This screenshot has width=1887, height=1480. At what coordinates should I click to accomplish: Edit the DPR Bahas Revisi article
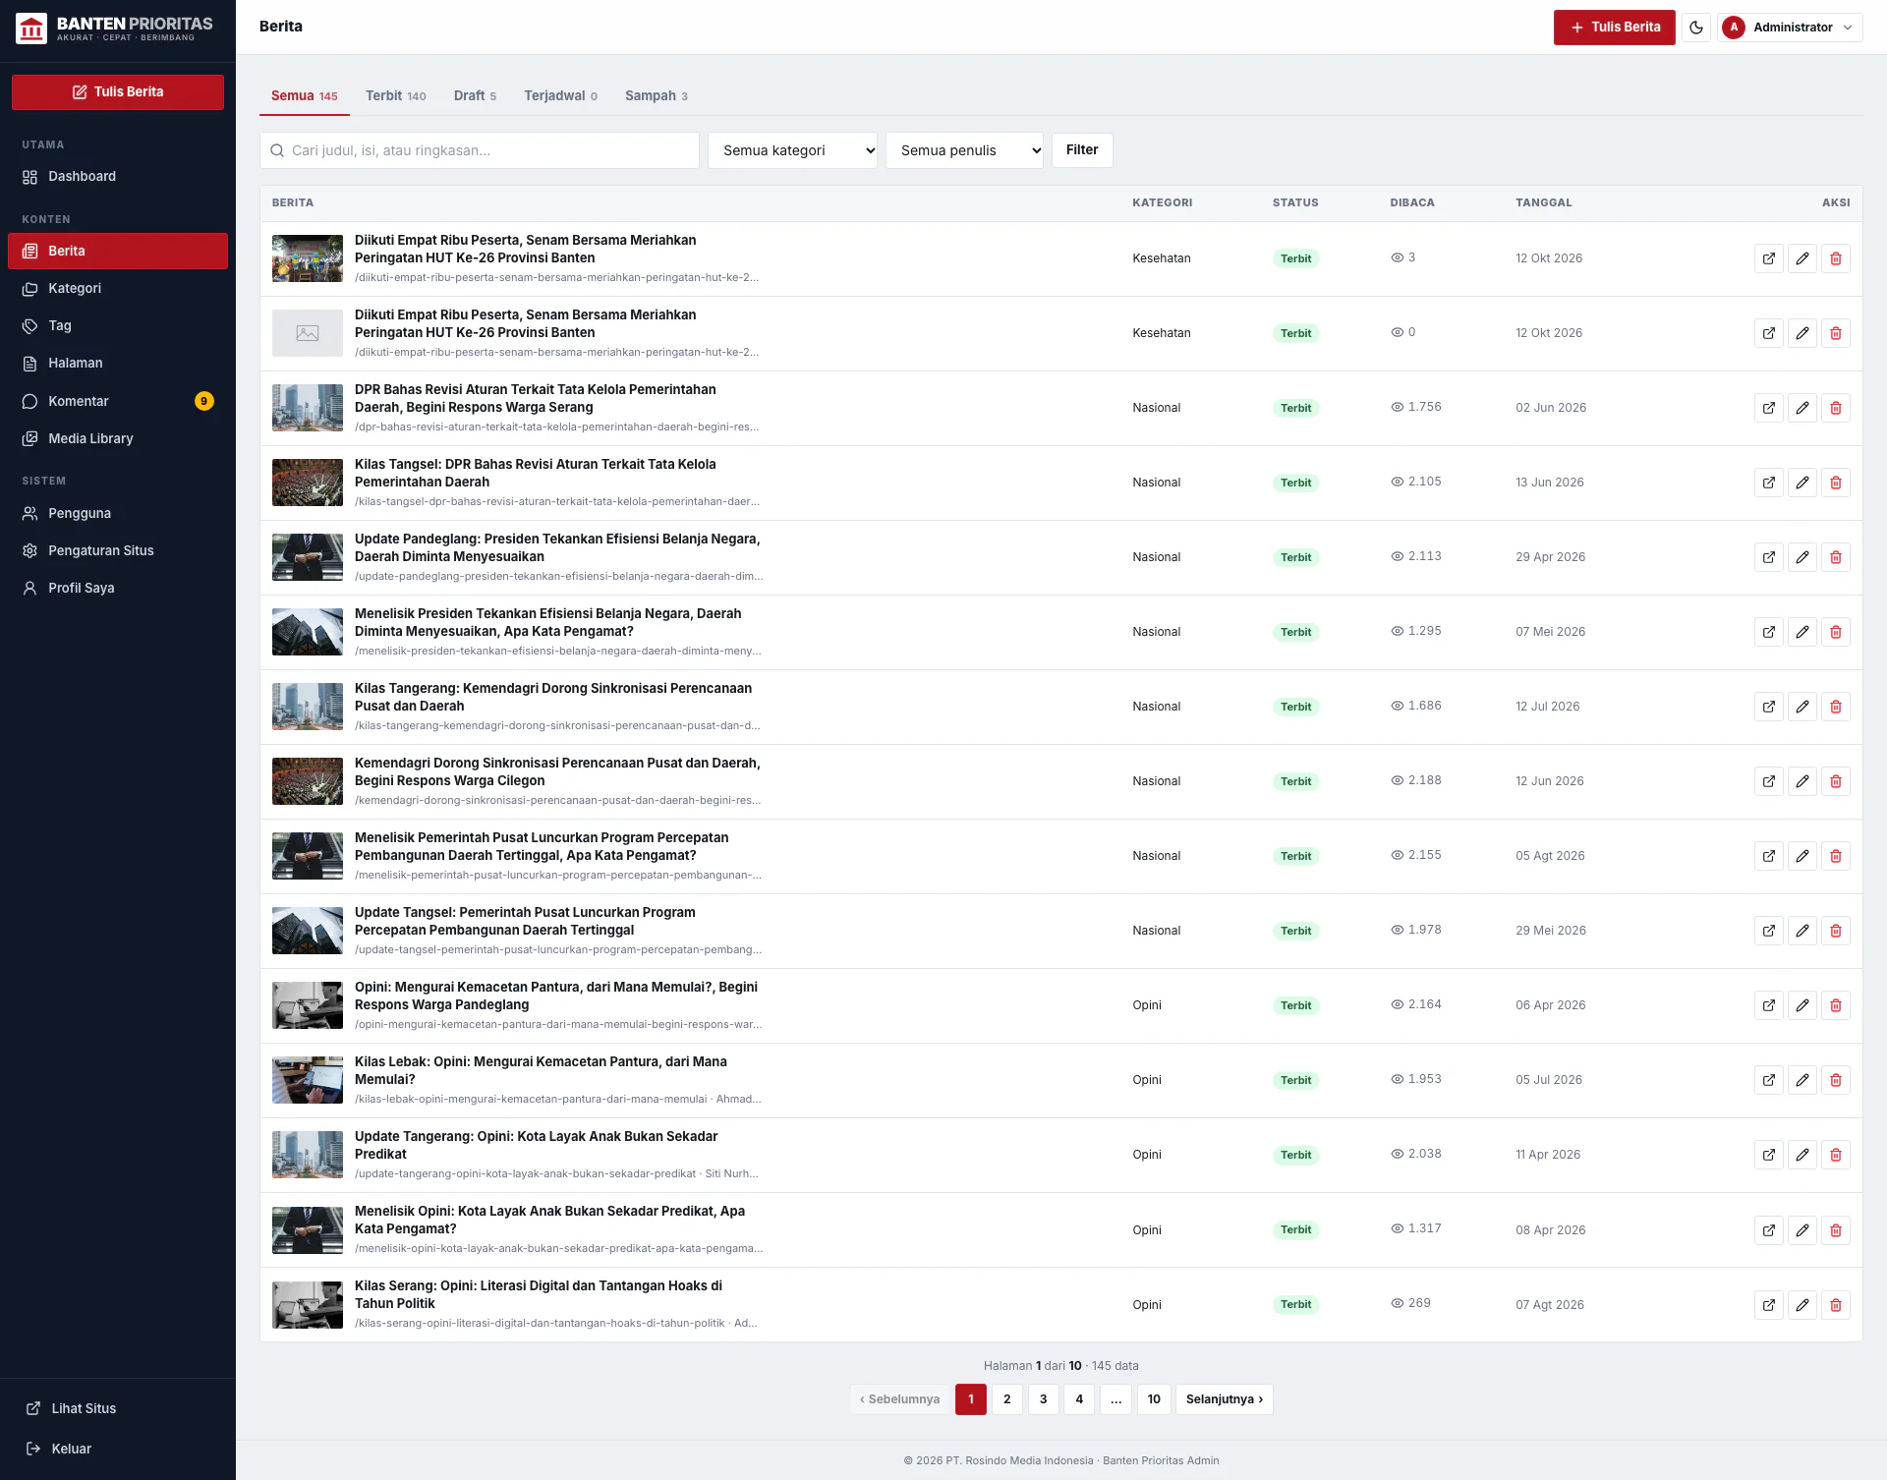pyautogui.click(x=1802, y=408)
